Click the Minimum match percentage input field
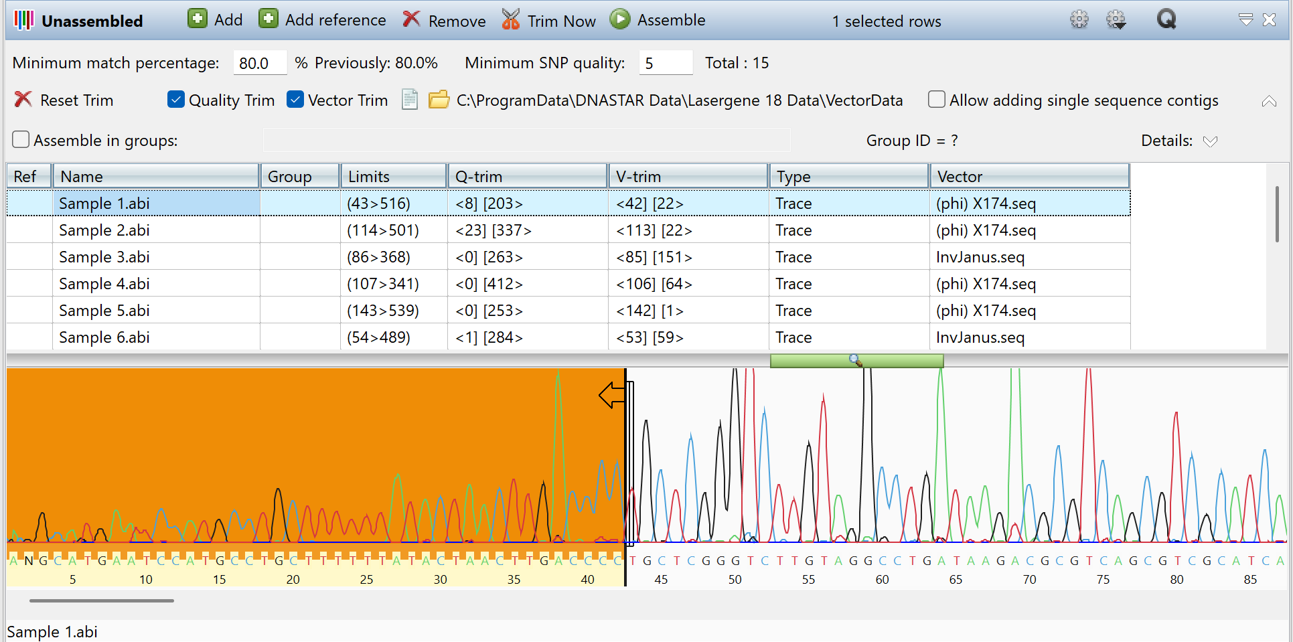This screenshot has width=1293, height=642. pyautogui.click(x=260, y=62)
